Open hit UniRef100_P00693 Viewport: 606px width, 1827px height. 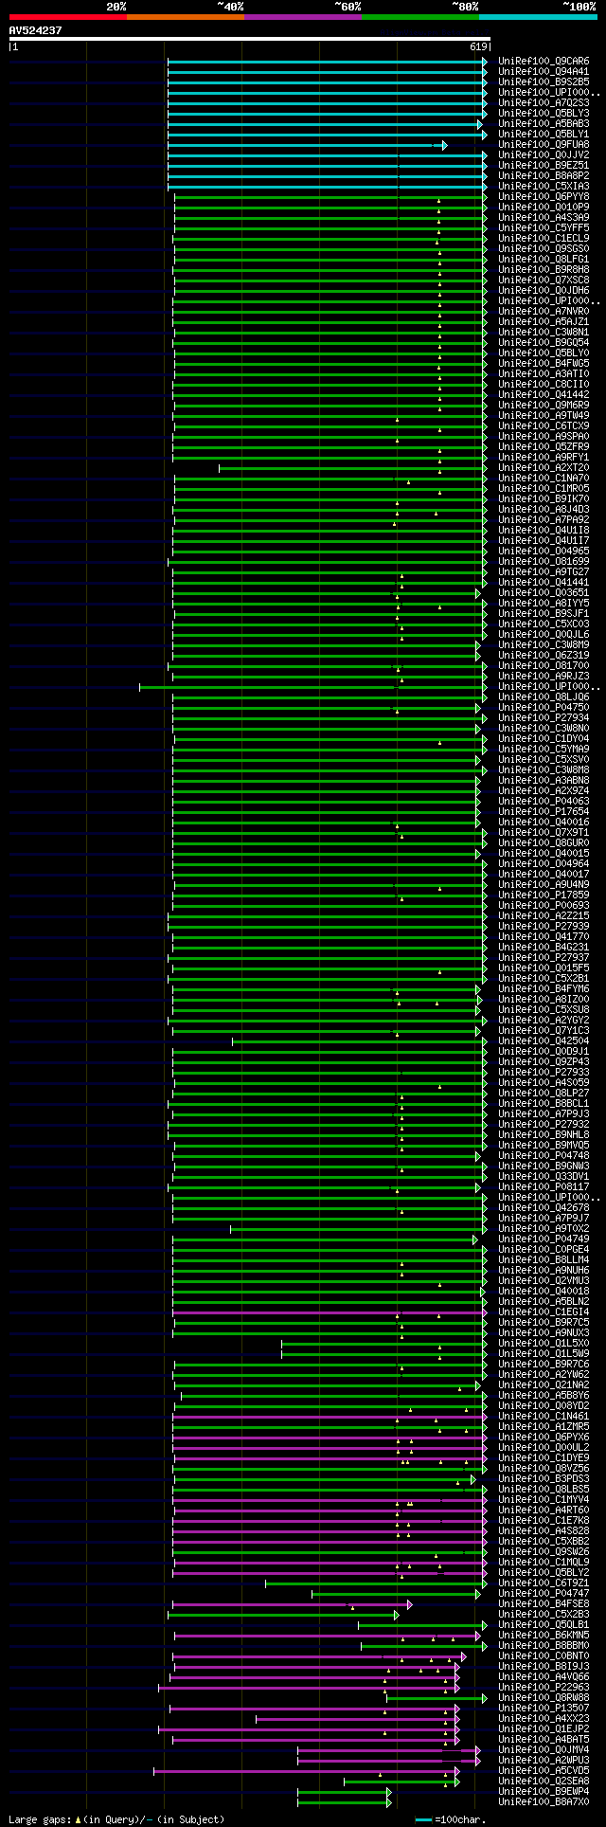[544, 906]
